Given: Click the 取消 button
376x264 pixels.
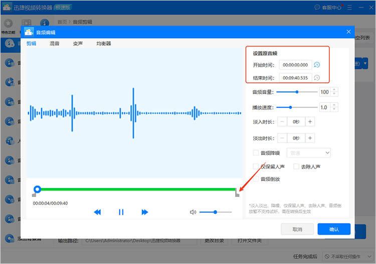Looking at the screenshot, I should coord(297,229).
